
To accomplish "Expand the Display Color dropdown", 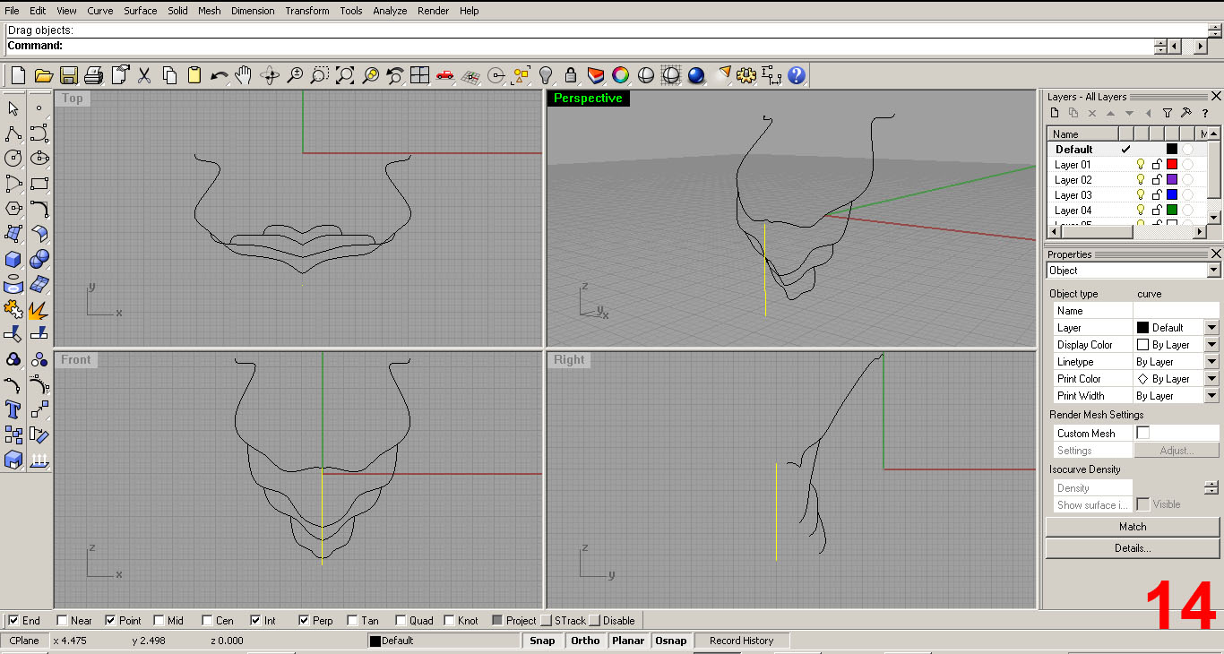I will point(1211,345).
